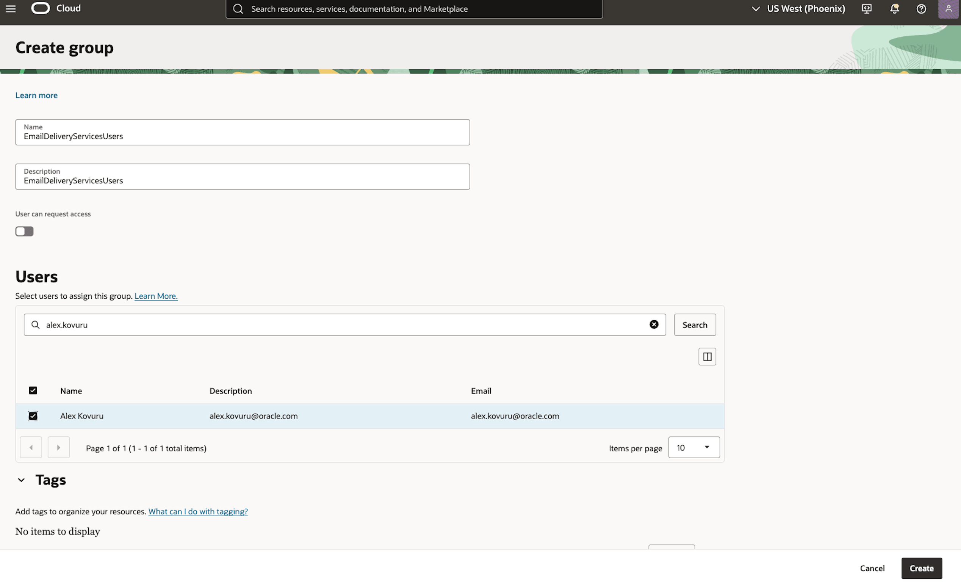Click the magnifier icon in the top search bar
The height and width of the screenshot is (583, 961).
tap(238, 9)
